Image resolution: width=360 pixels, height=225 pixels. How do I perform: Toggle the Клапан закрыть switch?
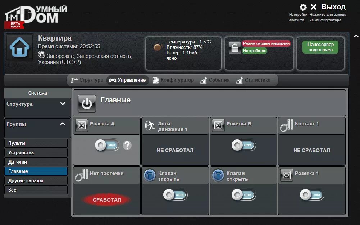[176, 195]
